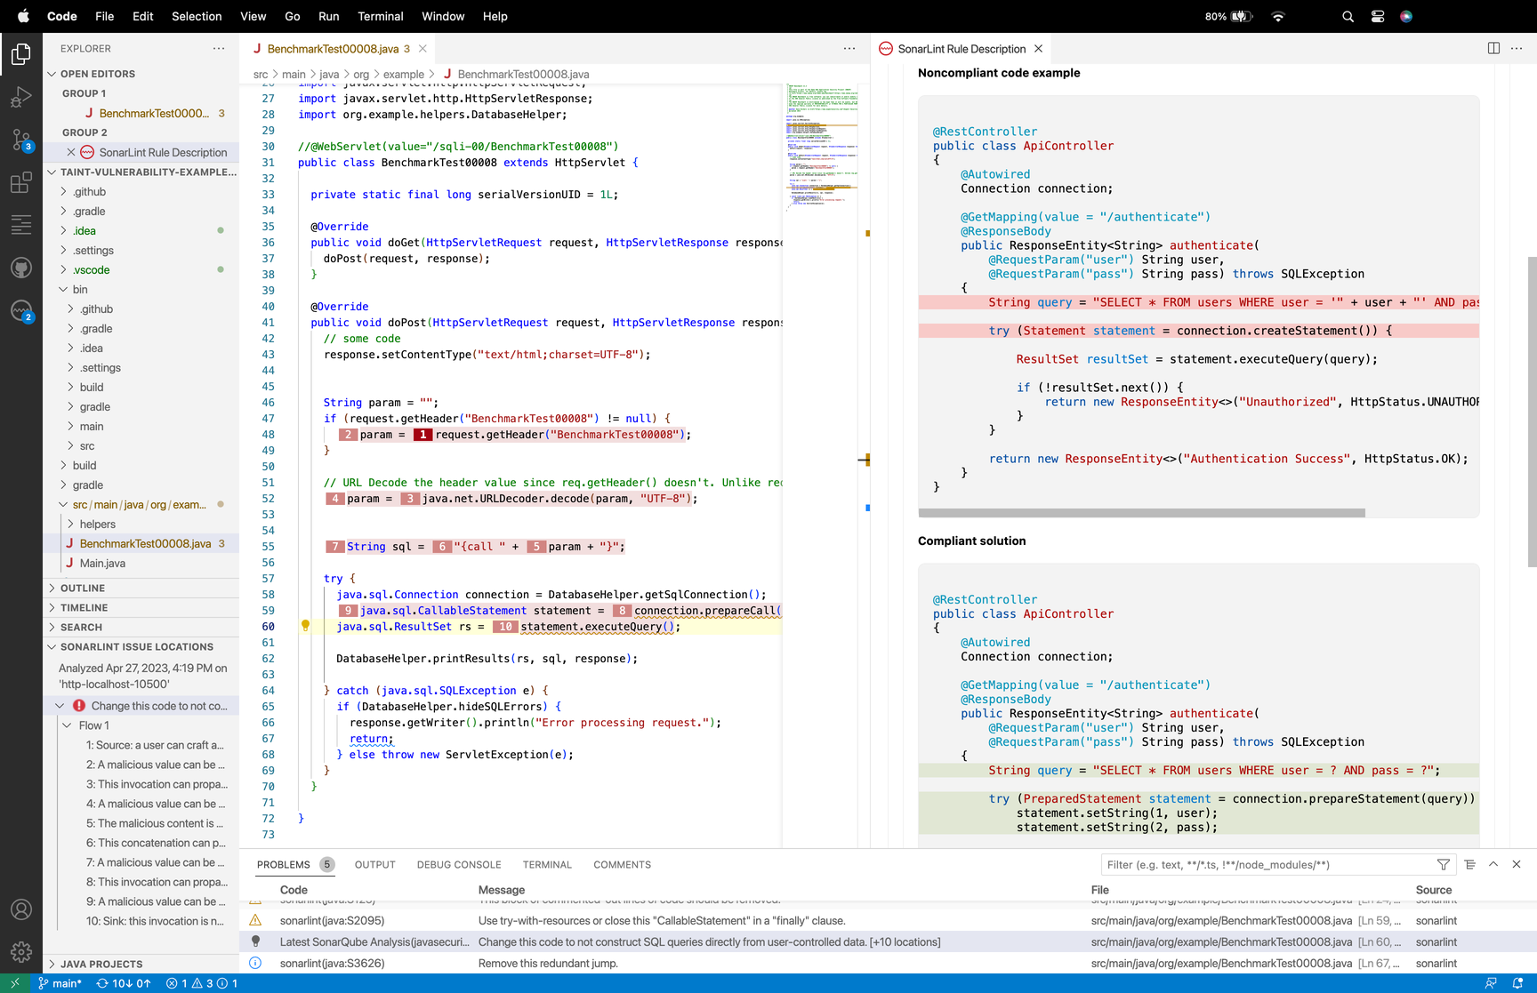Switch to the TERMINAL tab
Viewport: 1537px width, 993px height.
(x=546, y=864)
